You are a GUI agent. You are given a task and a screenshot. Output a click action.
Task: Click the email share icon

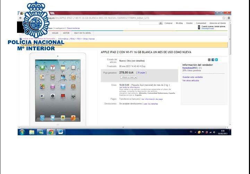coord(209,59)
